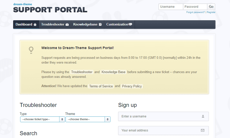This screenshot has height=138, width=230.
Task: Click the Sign up heading
Action: click(127, 105)
